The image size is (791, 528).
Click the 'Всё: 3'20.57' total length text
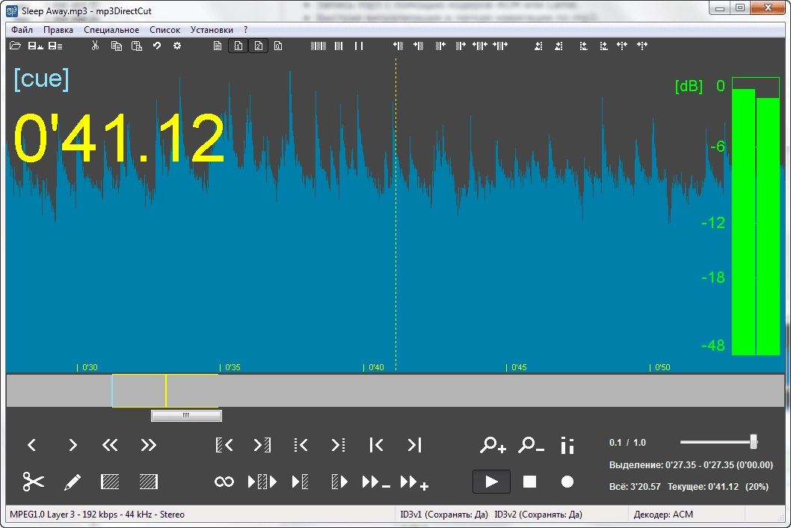pos(635,487)
